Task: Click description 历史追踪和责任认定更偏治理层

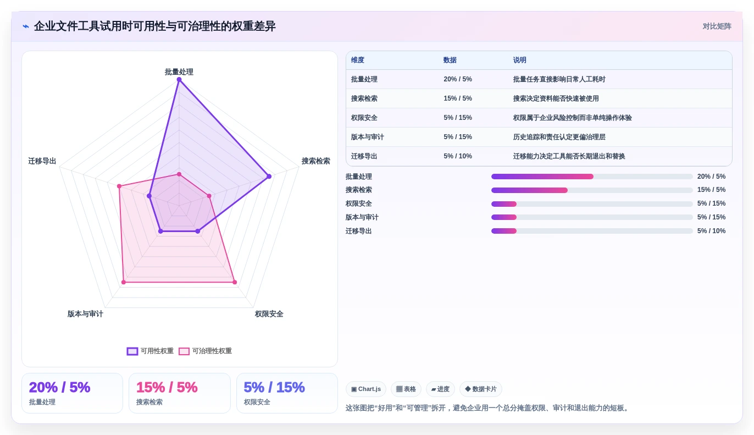Action: (x=559, y=137)
